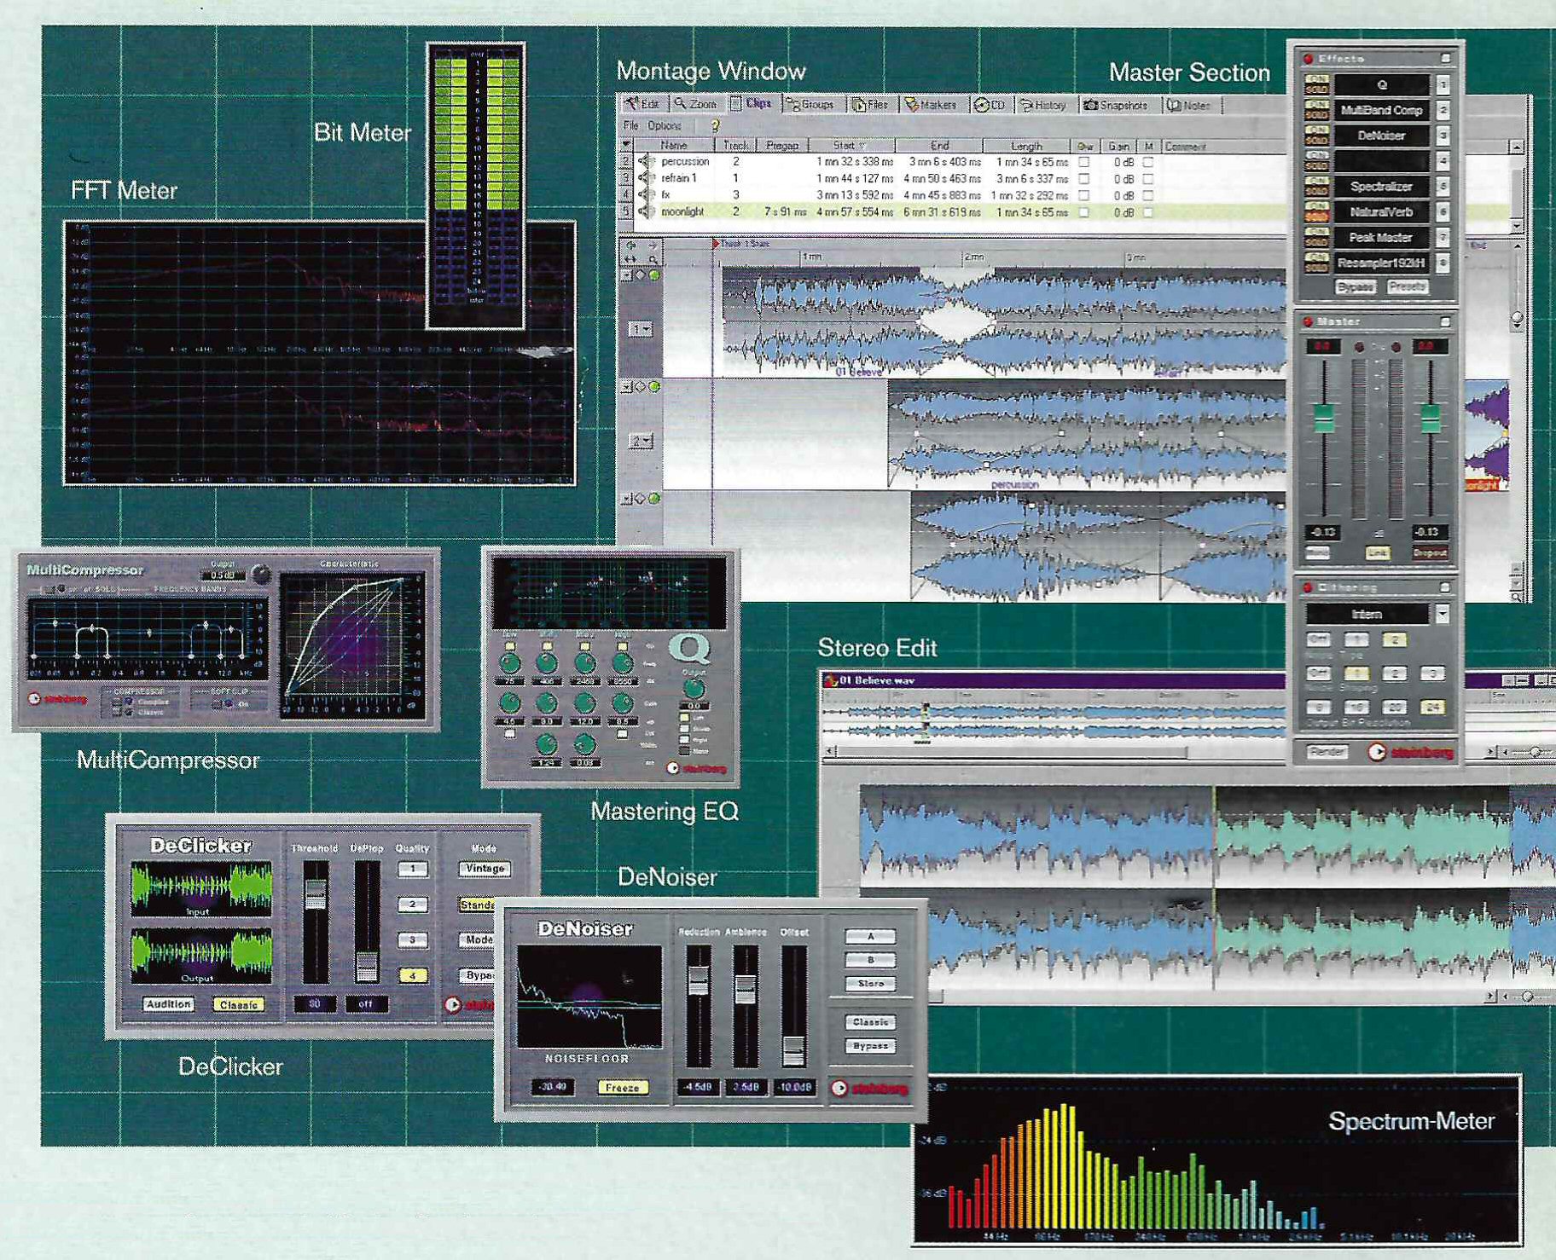Tick the M checkbox for the fx clip

coord(1148,195)
